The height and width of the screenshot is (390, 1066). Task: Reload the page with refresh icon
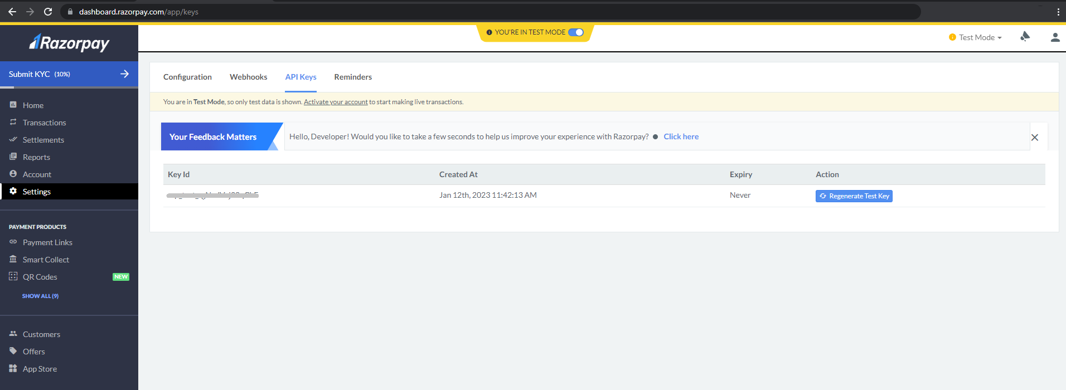point(48,12)
